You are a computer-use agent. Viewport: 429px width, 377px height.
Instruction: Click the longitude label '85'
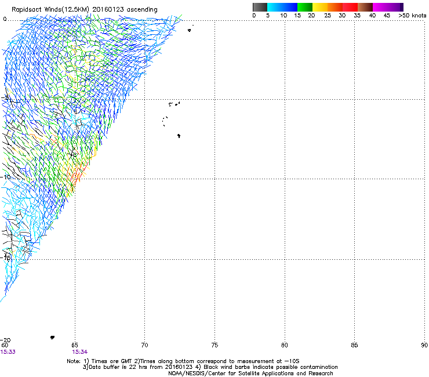coord(354,345)
